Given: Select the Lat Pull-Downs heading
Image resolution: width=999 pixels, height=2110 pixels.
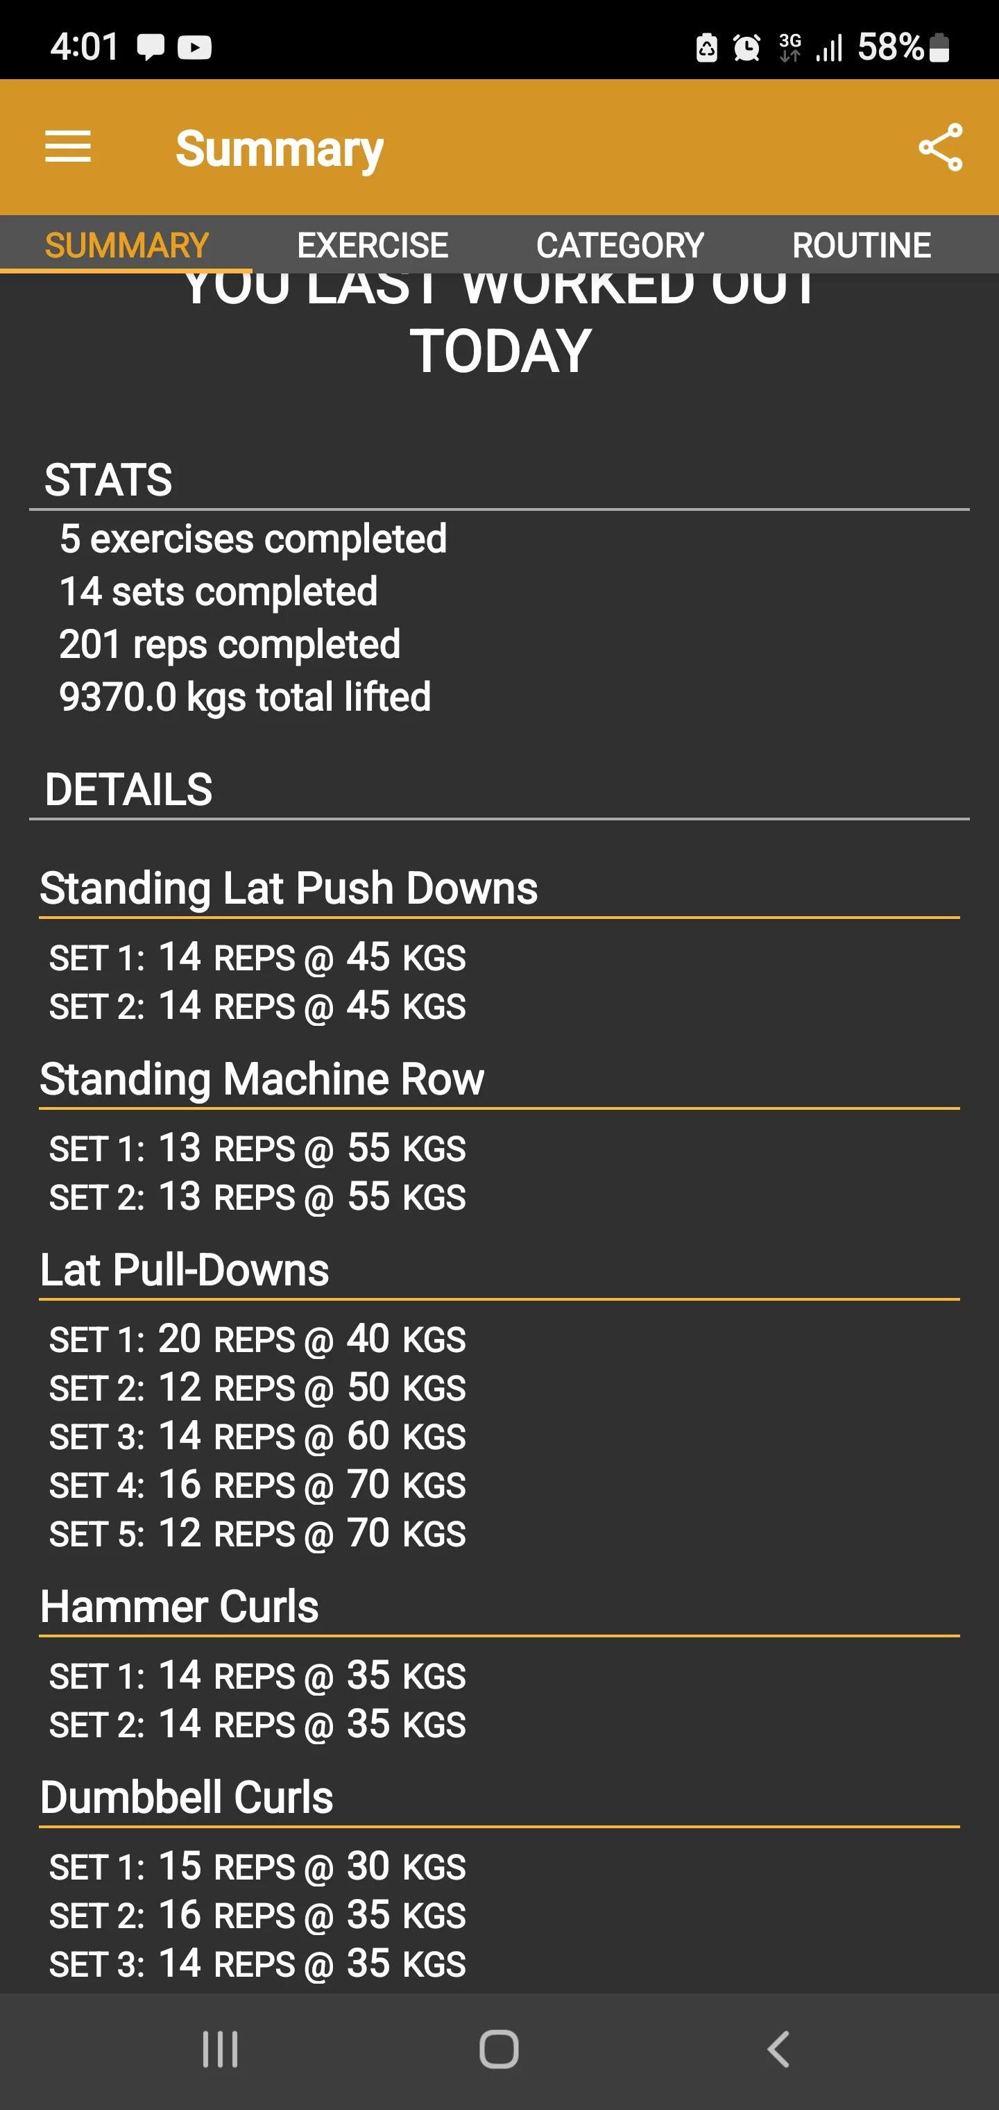Looking at the screenshot, I should [185, 1269].
